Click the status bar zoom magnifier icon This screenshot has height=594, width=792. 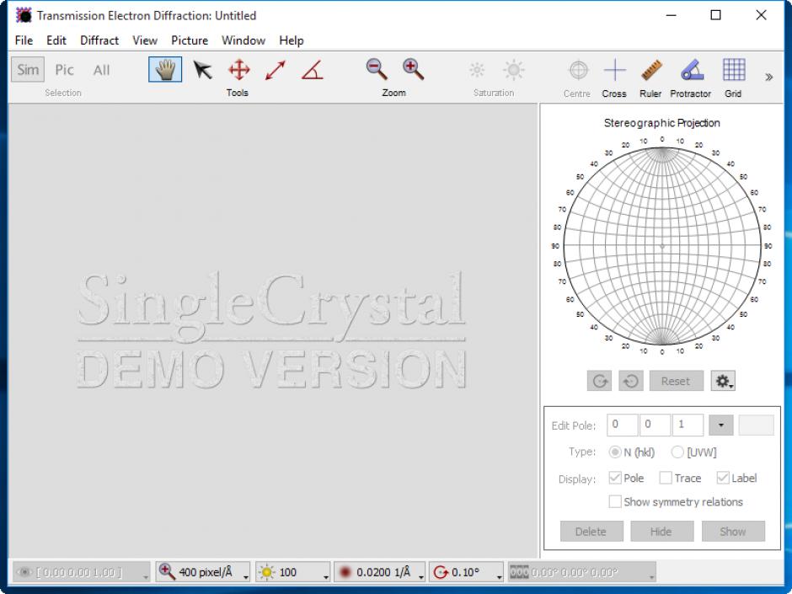point(167,572)
